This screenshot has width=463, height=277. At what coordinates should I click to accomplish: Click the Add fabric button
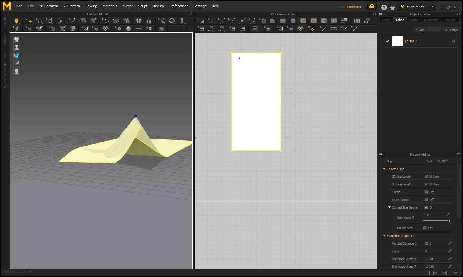[x=420, y=30]
